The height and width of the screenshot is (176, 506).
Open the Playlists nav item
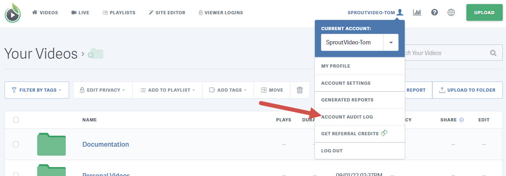click(119, 13)
